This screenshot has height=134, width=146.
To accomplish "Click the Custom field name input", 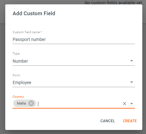I will click(x=74, y=39).
